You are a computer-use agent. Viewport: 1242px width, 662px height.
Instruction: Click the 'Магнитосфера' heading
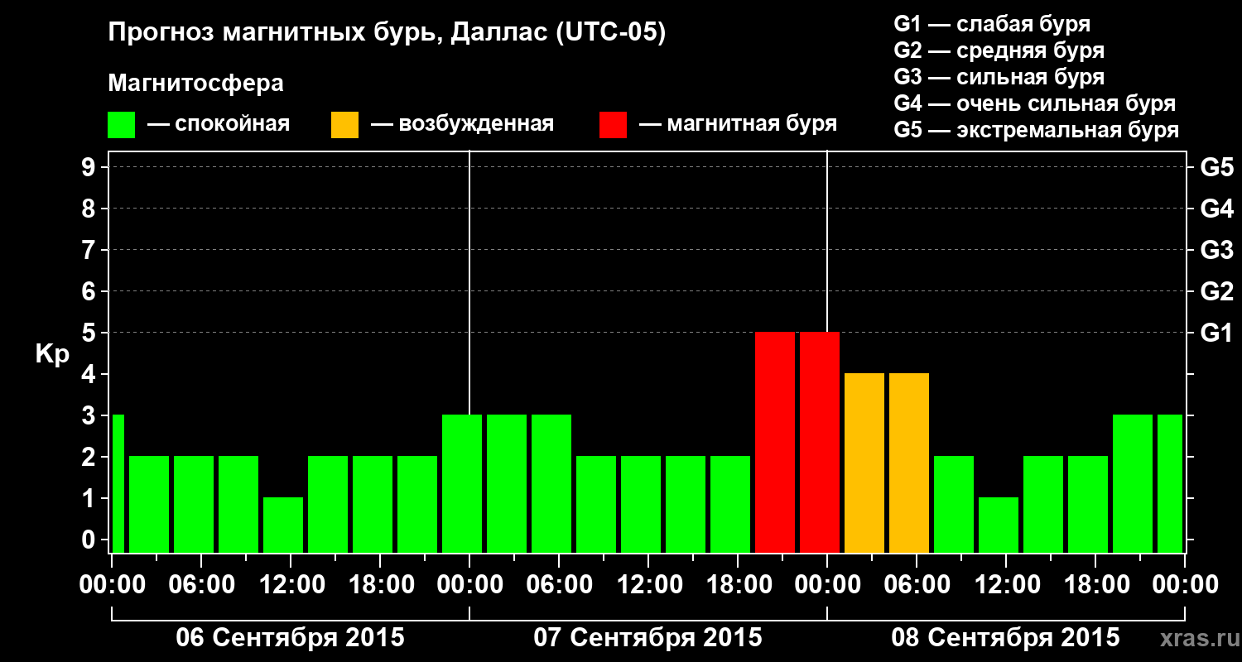[x=196, y=84]
